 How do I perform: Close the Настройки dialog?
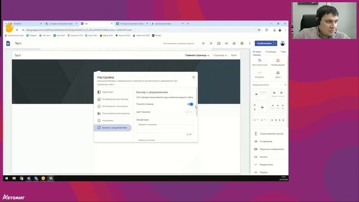194,77
